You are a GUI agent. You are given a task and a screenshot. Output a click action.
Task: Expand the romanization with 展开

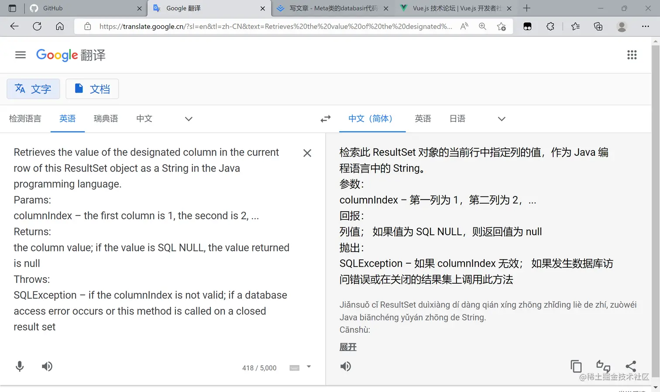pos(348,347)
